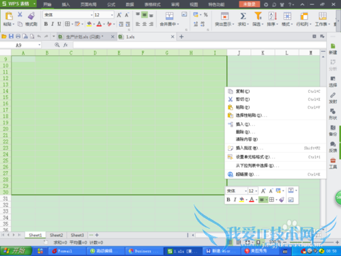
Task: Click the Not Logged In (未登录) button
Action: click(x=249, y=4)
